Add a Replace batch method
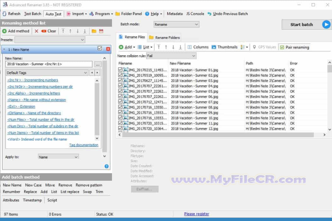The height and width of the screenshot is (221, 332). (30, 192)
